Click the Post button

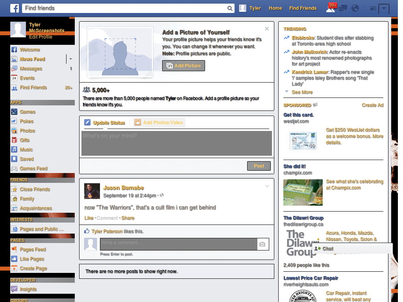[259, 166]
